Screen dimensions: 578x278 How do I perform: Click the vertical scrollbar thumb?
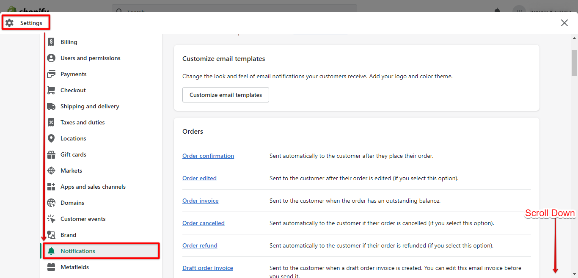click(x=574, y=63)
